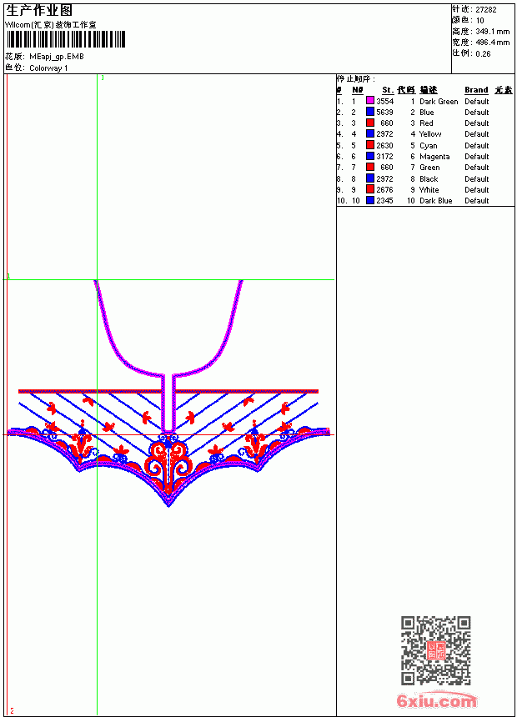Screen dimensions: 517x717
Task: Click the Brand column header
Action: 476,90
